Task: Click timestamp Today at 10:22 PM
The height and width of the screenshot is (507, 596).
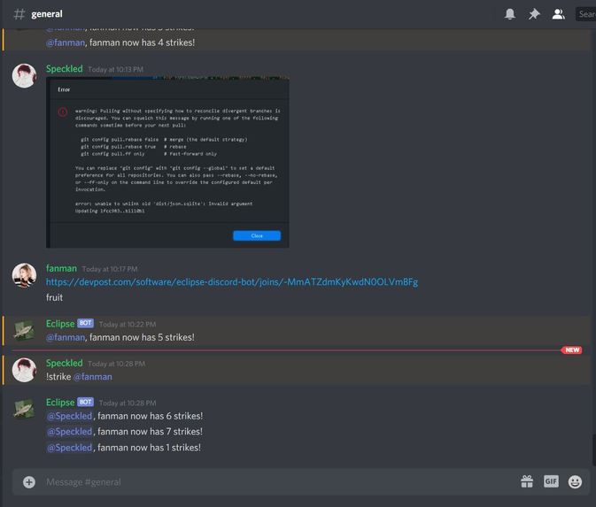Action: [x=128, y=325]
